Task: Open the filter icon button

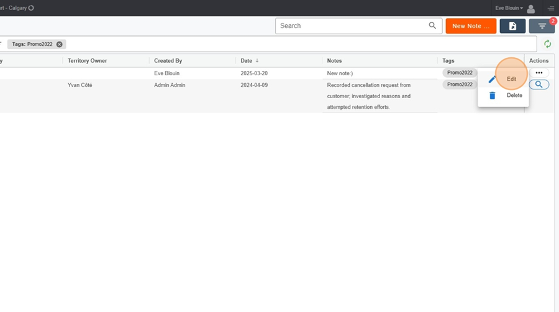Action: coord(542,26)
